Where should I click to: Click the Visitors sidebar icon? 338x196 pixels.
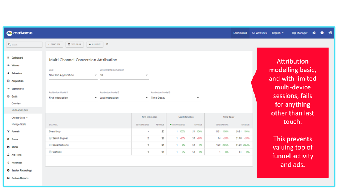(8, 65)
